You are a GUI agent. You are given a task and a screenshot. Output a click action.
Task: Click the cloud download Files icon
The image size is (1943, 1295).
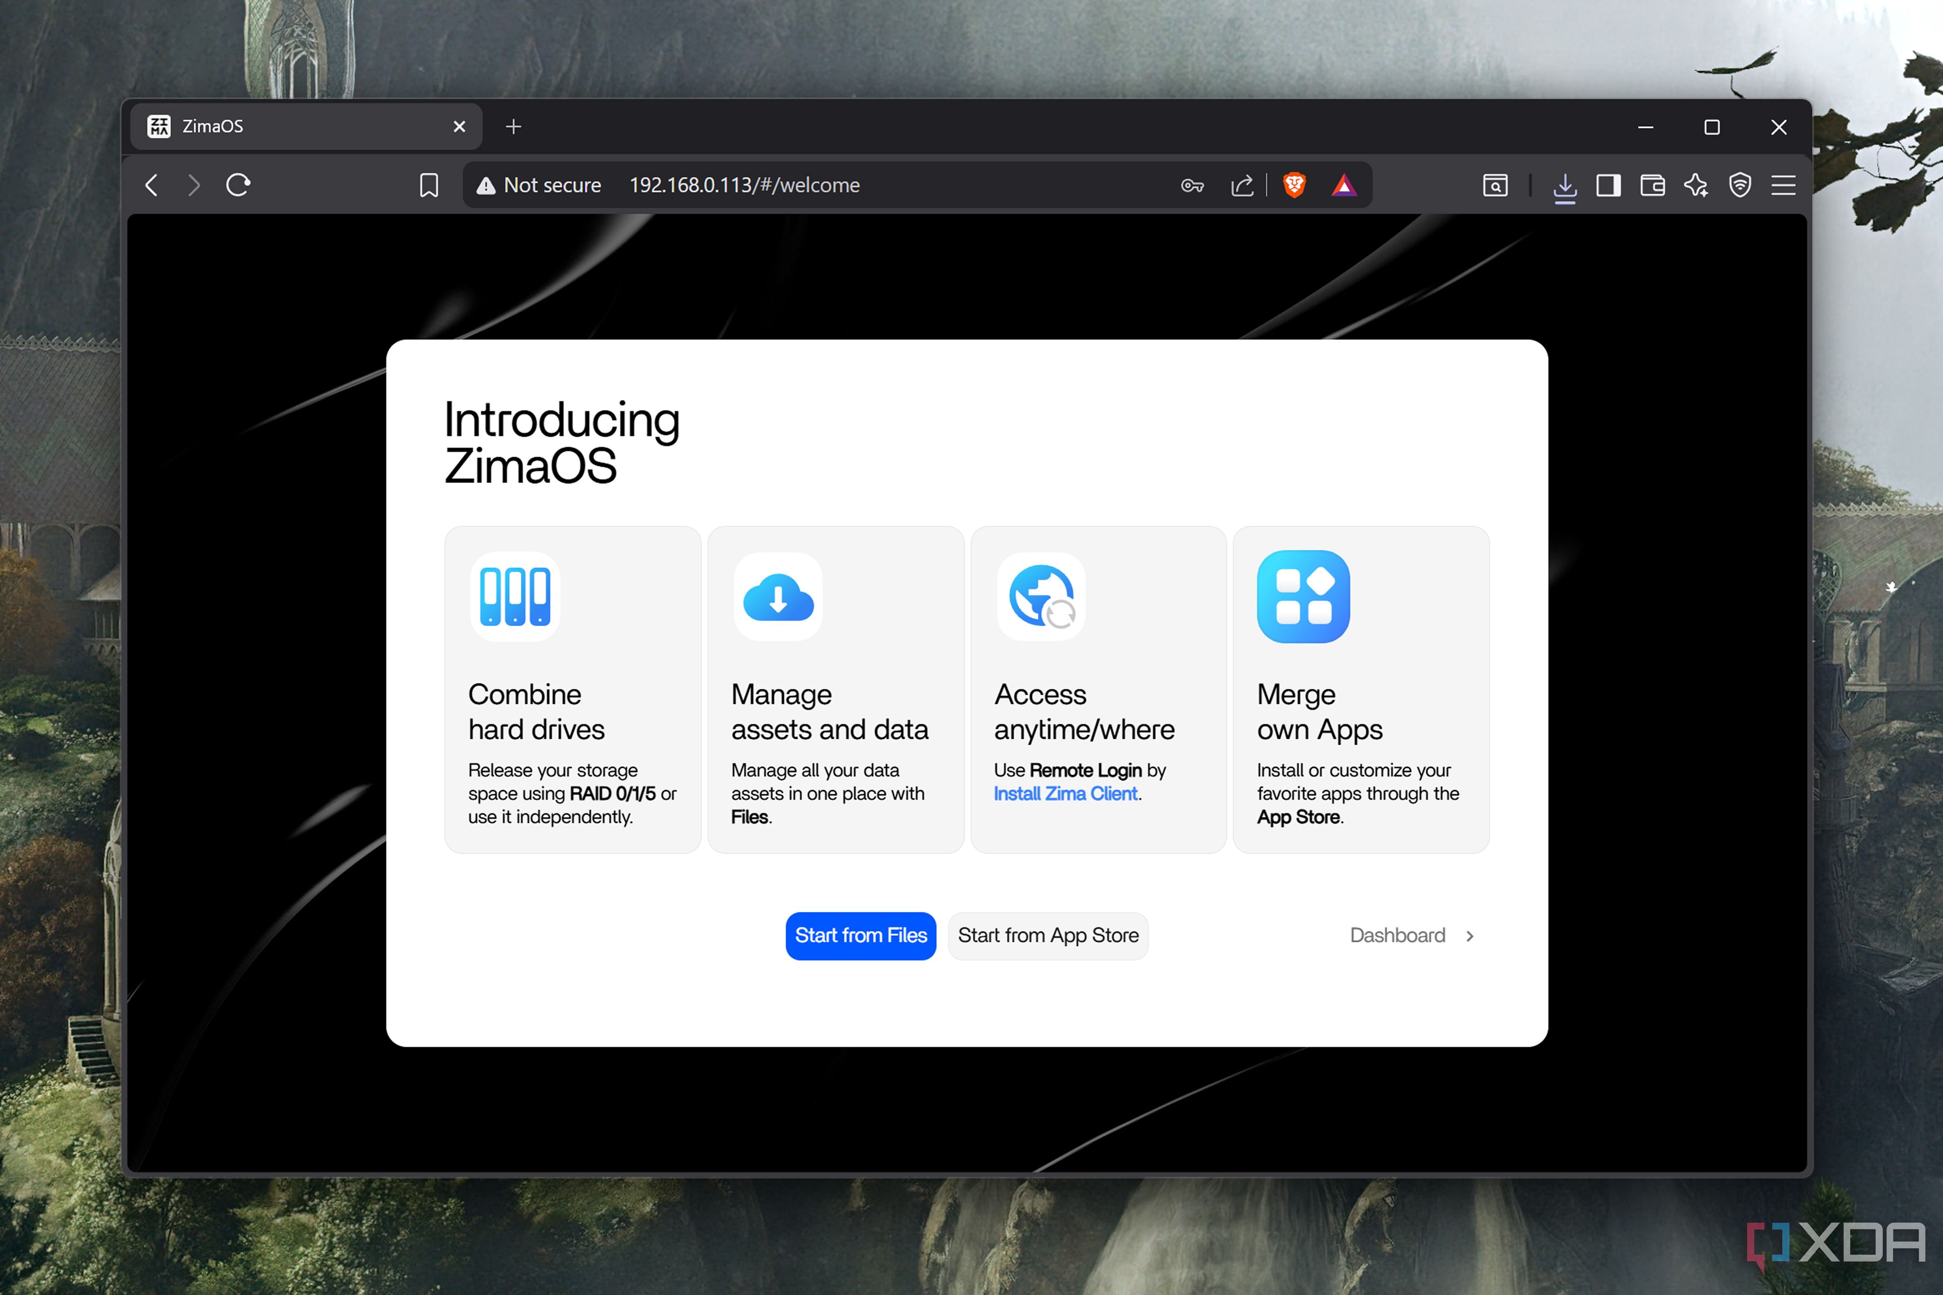[778, 596]
